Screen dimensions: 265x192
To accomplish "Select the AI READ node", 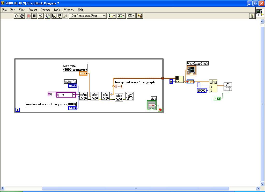I will (x=106, y=96).
